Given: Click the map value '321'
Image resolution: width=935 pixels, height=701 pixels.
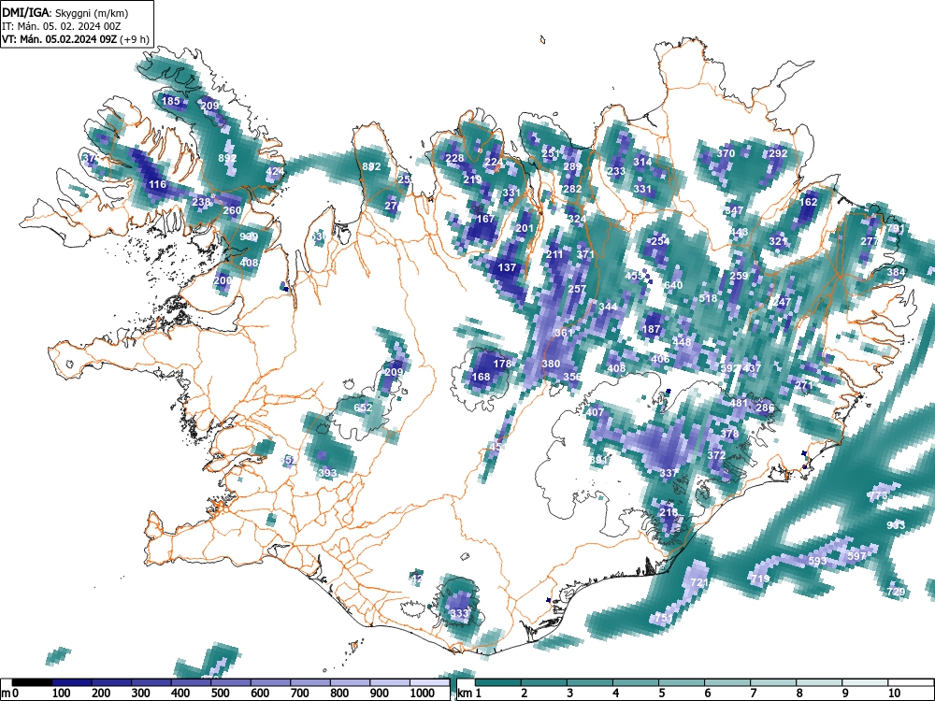Looking at the screenshot, I should coord(778,241).
